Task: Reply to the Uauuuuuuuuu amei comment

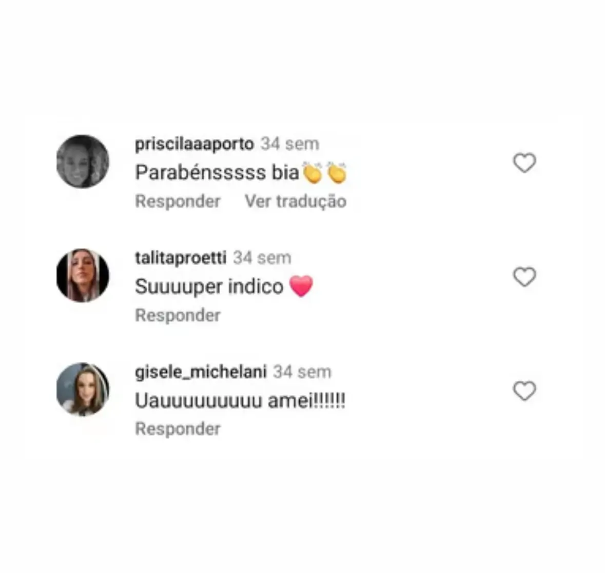Action: click(x=178, y=429)
